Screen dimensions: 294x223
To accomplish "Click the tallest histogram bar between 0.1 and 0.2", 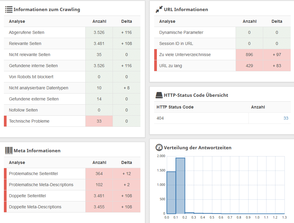I will (x=180, y=186).
